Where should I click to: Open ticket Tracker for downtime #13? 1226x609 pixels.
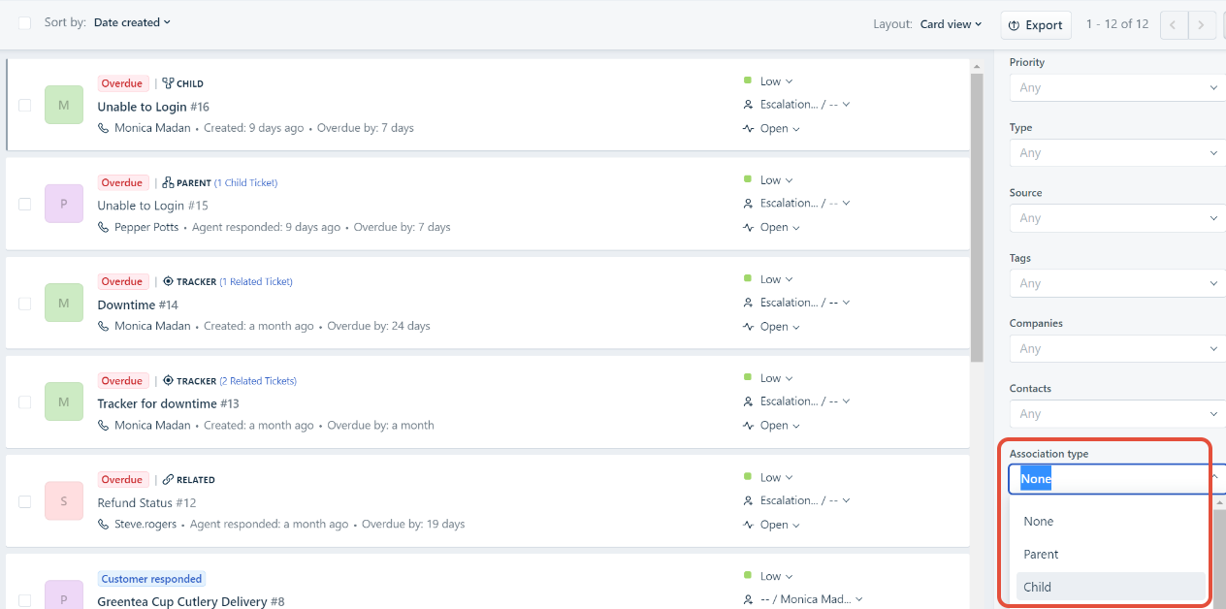168,403
